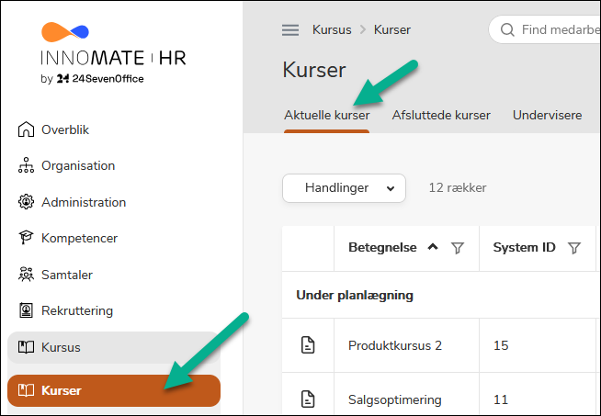The width and height of the screenshot is (601, 416).
Task: Switch to Afsluttede kurser tab
Action: (x=441, y=116)
